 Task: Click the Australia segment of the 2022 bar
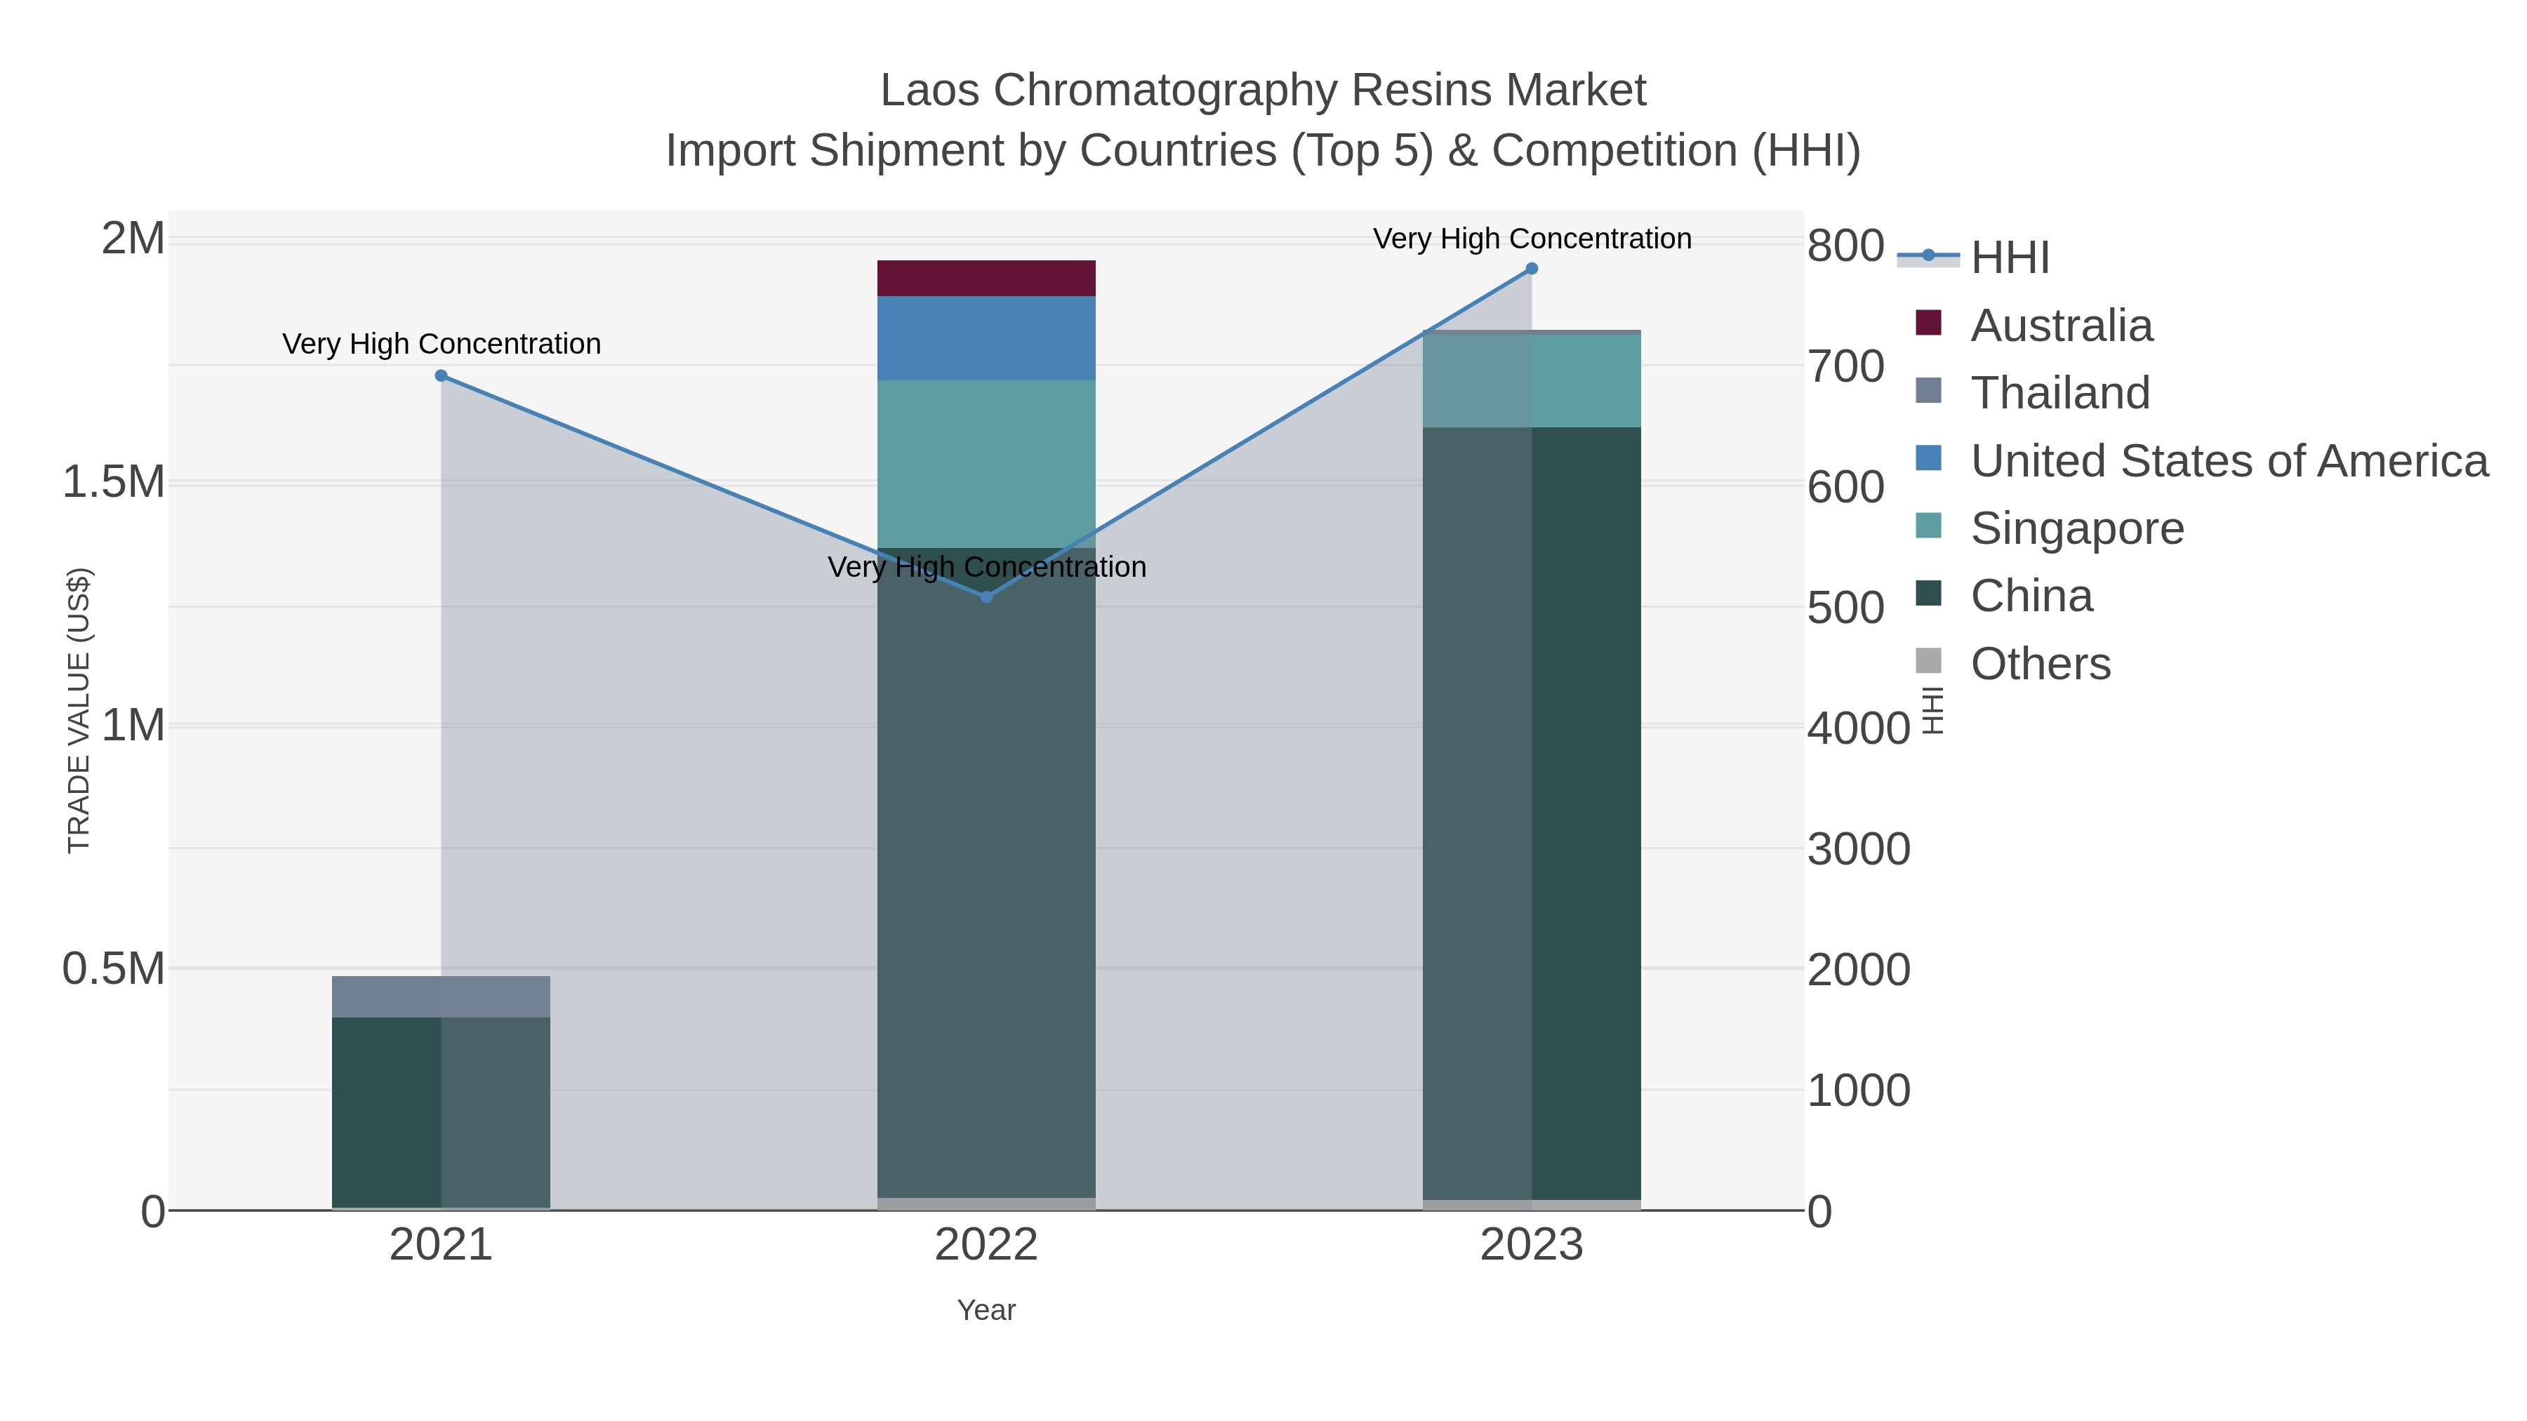click(x=987, y=279)
